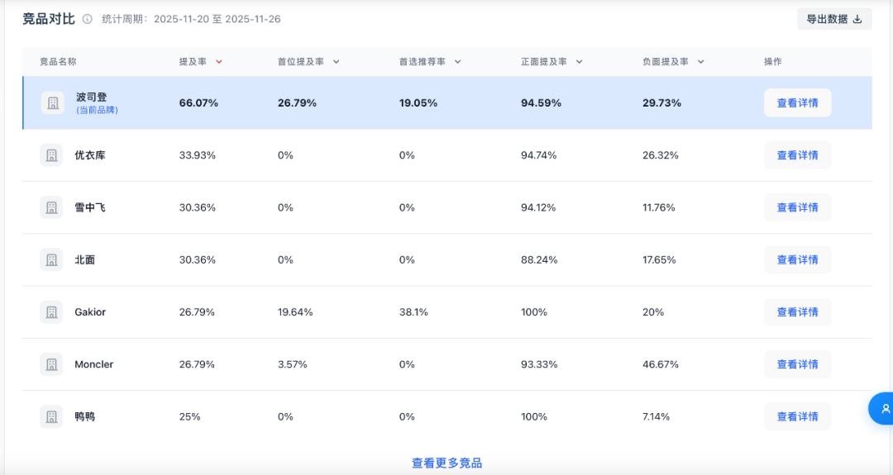The width and height of the screenshot is (893, 475).
Task: Open the blue floating user support icon
Action: pos(881,408)
